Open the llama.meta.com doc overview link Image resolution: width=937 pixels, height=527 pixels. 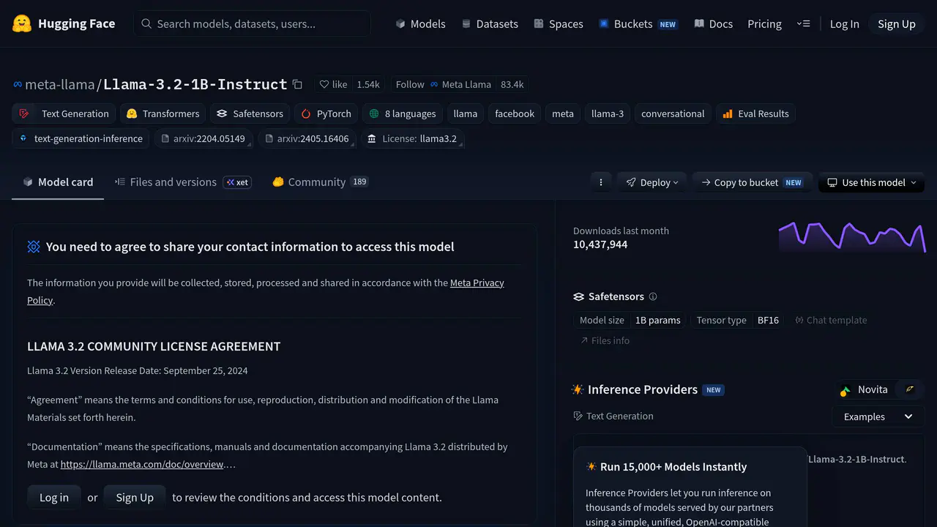[142, 464]
